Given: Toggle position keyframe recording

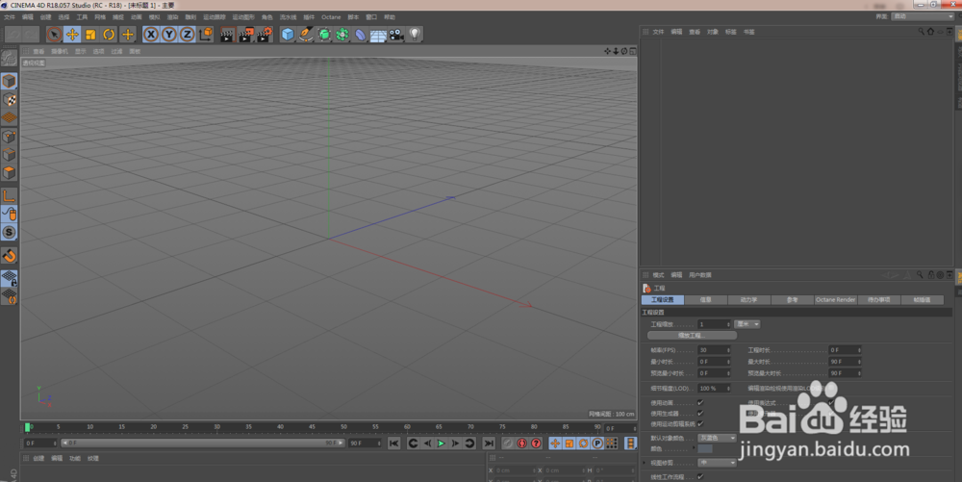Looking at the screenshot, I should coord(555,443).
